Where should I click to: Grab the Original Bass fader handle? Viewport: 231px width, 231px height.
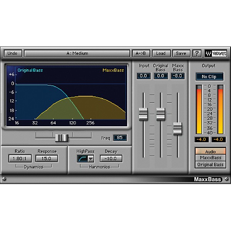(x=161, y=114)
